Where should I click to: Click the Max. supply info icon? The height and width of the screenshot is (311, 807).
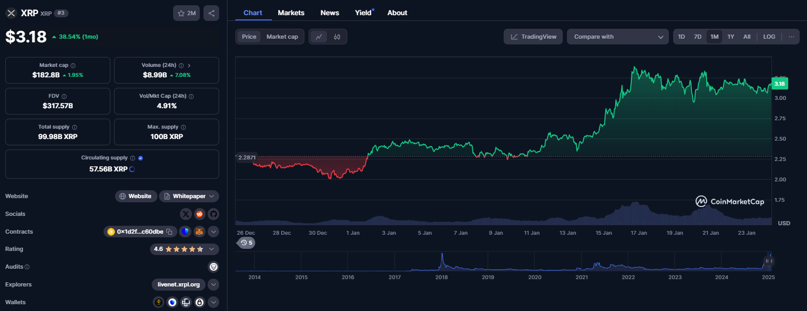point(183,128)
